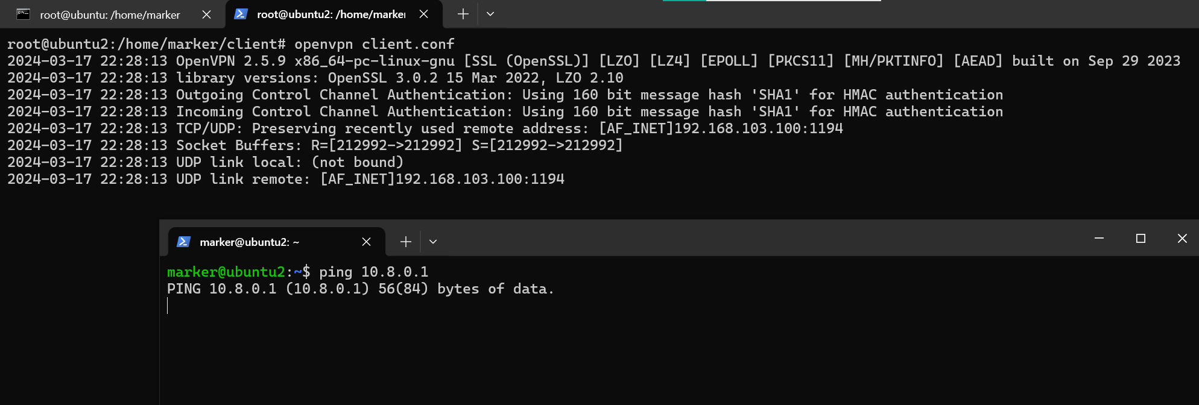
Task: Maximize the marker@ubuntu2 terminal window
Action: point(1140,239)
